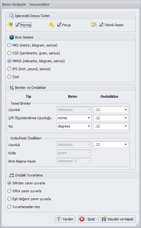This screenshot has width=141, height=228.
Task: Disable the Teknik Resim checkbox
Action: tap(101, 25)
